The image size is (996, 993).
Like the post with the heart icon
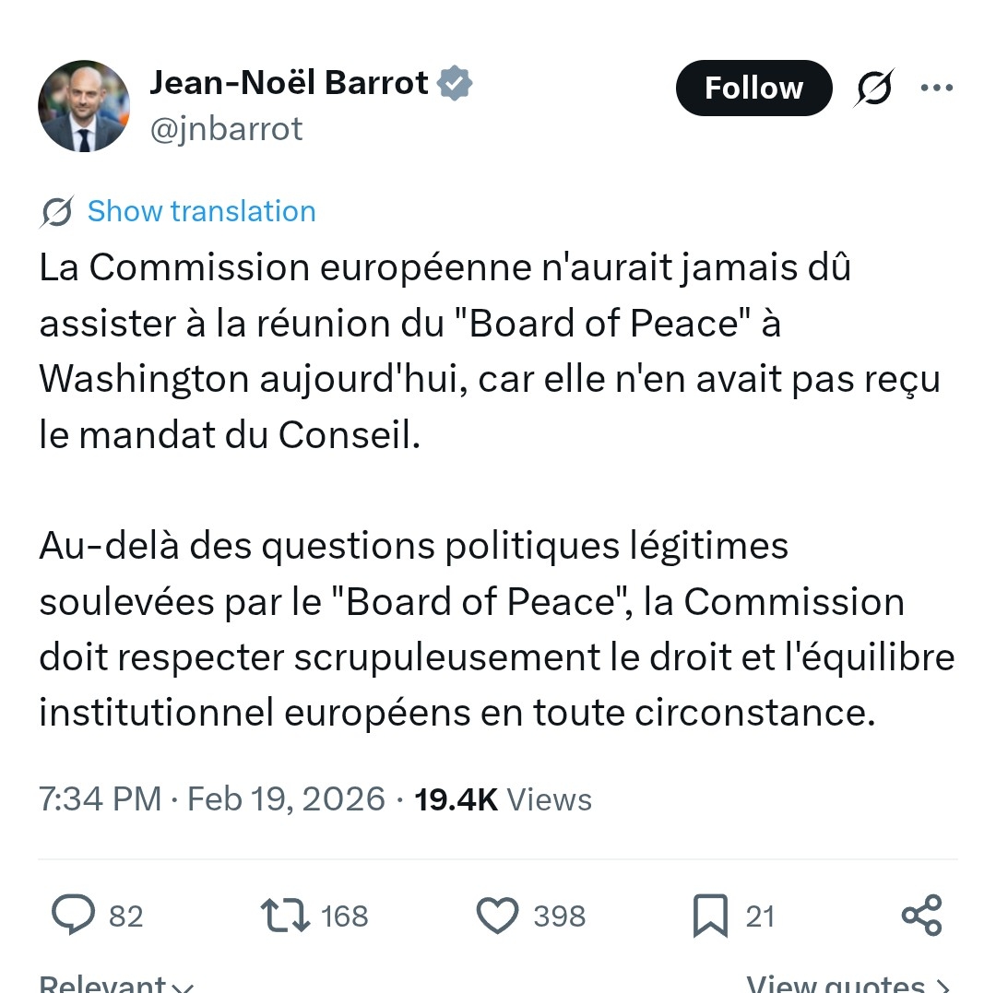[498, 916]
